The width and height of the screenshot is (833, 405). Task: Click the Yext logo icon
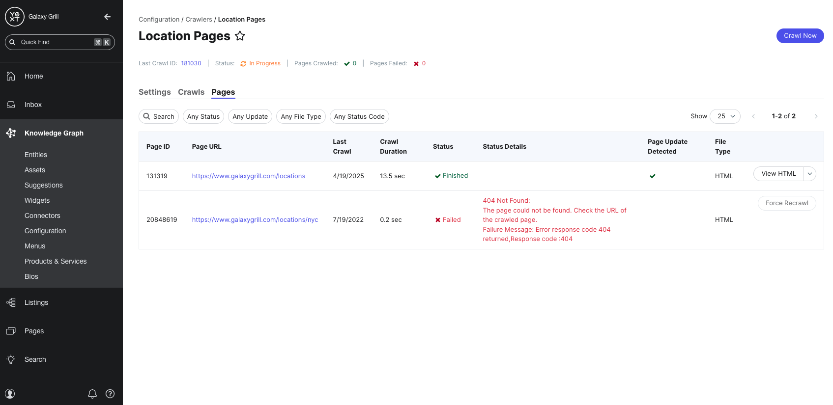click(15, 17)
